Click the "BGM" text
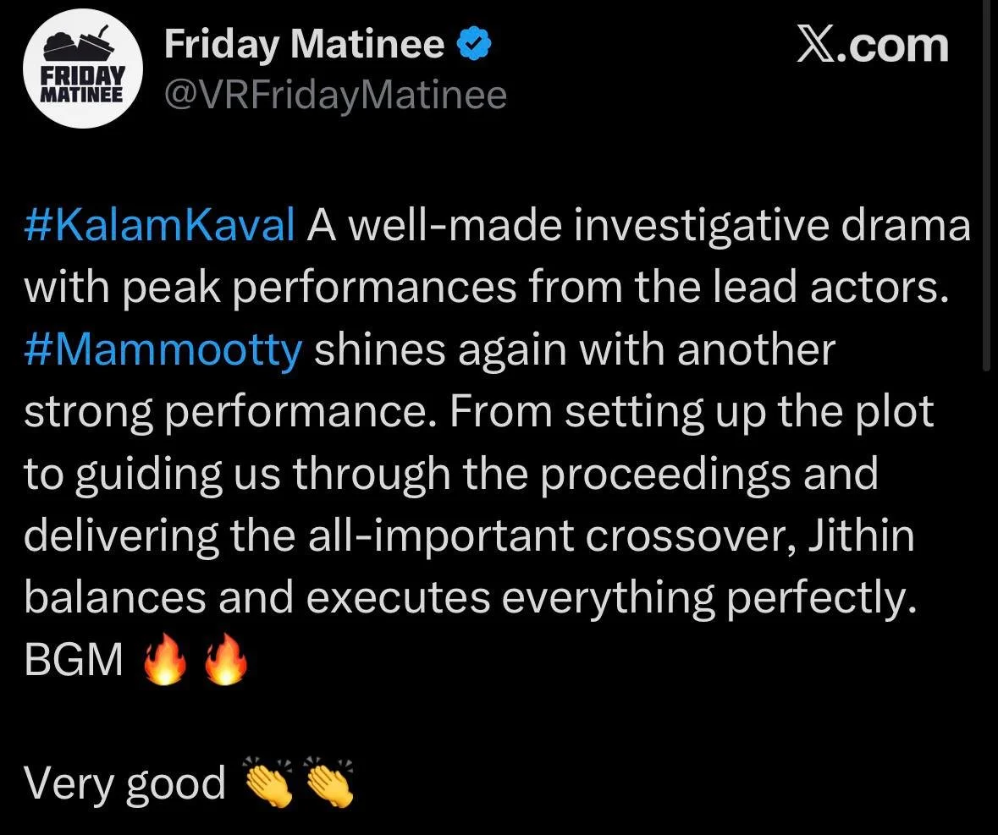Image resolution: width=998 pixels, height=835 pixels. pyautogui.click(x=74, y=659)
